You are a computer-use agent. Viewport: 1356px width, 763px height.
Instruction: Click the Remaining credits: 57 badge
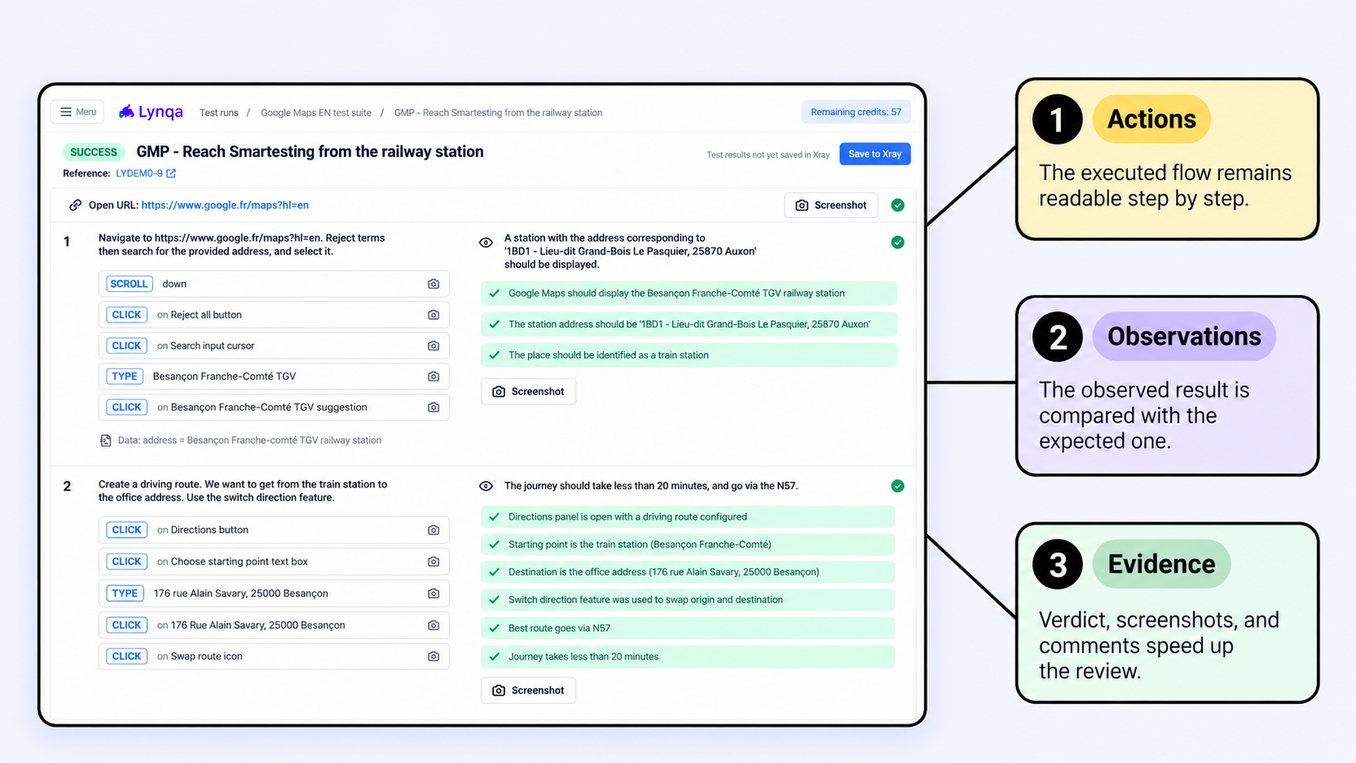[856, 112]
